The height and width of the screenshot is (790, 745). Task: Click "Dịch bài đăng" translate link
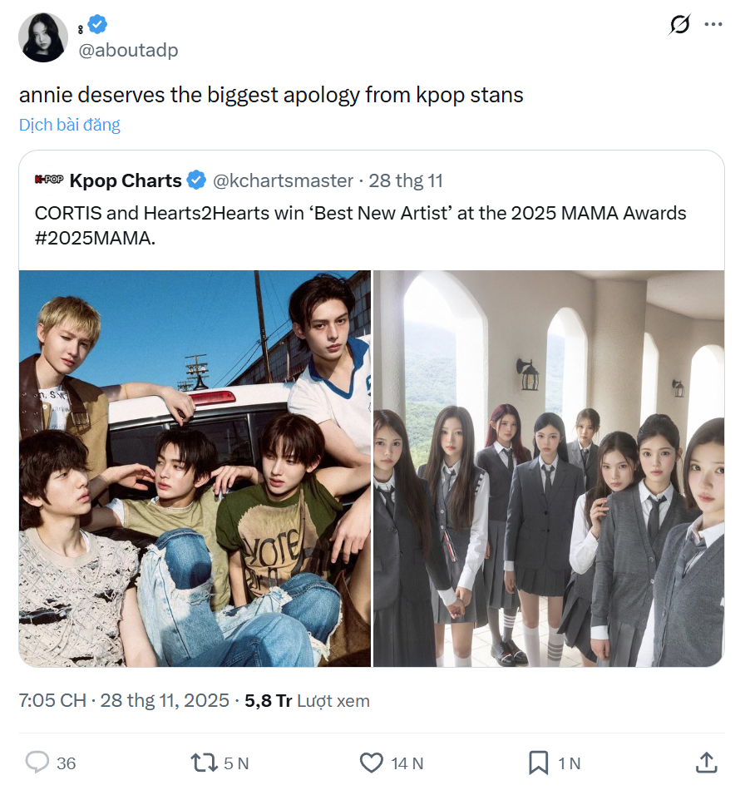(x=70, y=125)
